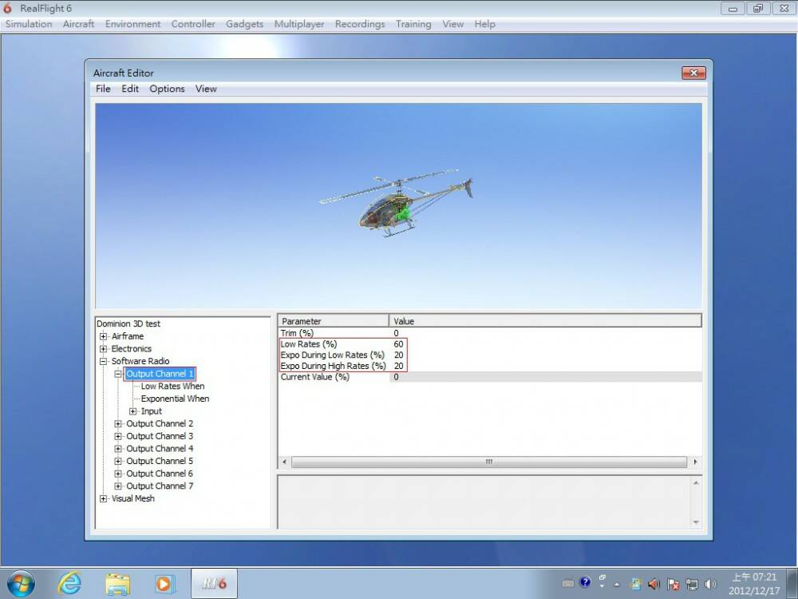Expand the Input node

pos(132,411)
